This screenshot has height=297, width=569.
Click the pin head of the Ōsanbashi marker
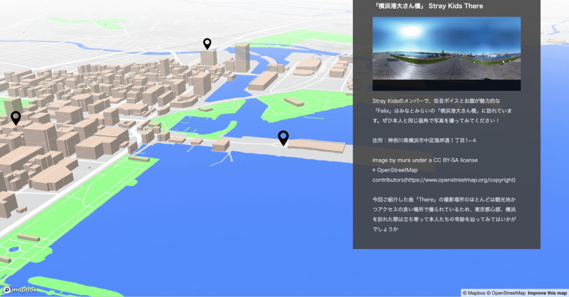pyautogui.click(x=283, y=136)
